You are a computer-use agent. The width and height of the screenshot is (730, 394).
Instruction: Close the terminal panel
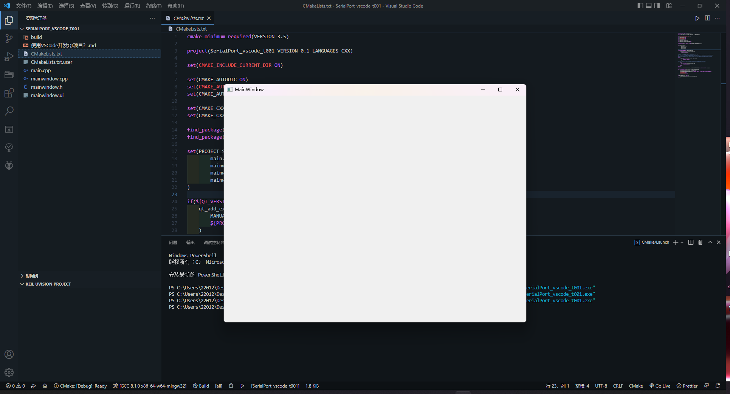719,243
